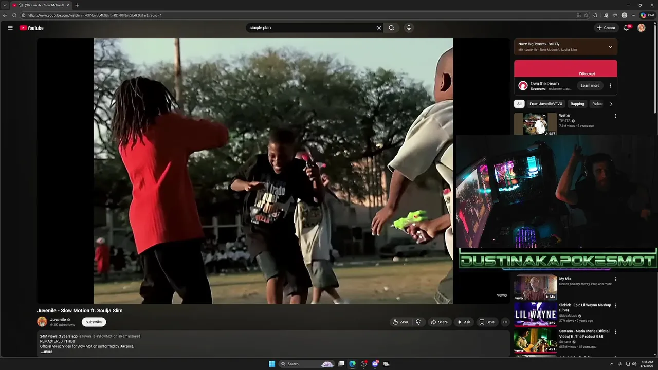This screenshot has height=370, width=658.
Task: Open the Windows Start menu
Action: point(272,364)
